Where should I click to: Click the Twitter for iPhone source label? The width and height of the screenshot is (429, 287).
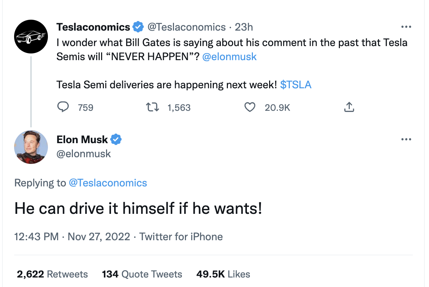tap(181, 236)
